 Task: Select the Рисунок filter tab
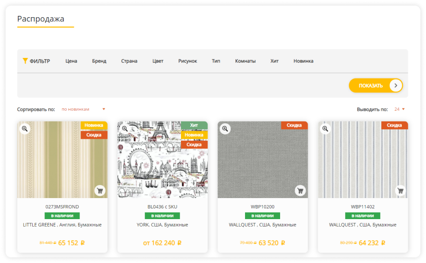click(x=188, y=61)
